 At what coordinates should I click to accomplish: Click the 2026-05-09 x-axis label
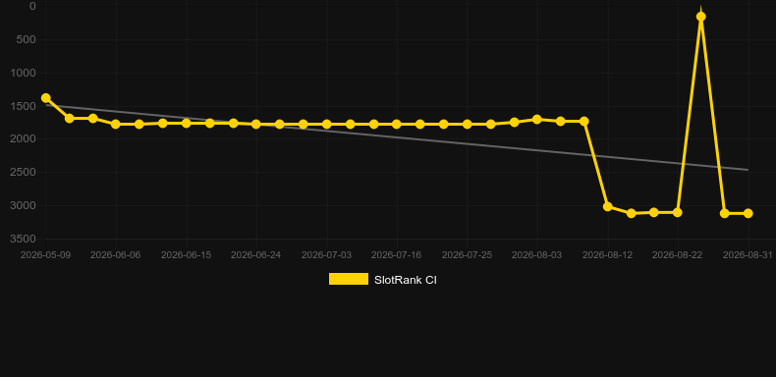click(x=45, y=255)
